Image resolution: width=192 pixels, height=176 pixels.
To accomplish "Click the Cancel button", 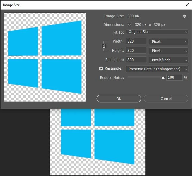I will (166, 99).
